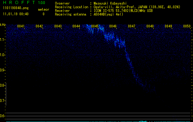Click the 0841 time marker
193x122 pixels.
(x=21, y=26)
